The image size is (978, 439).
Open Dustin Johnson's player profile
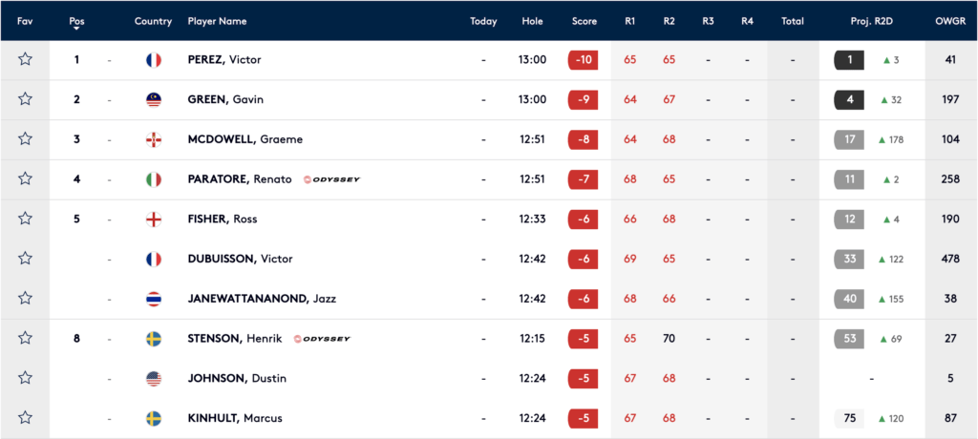[x=237, y=379]
